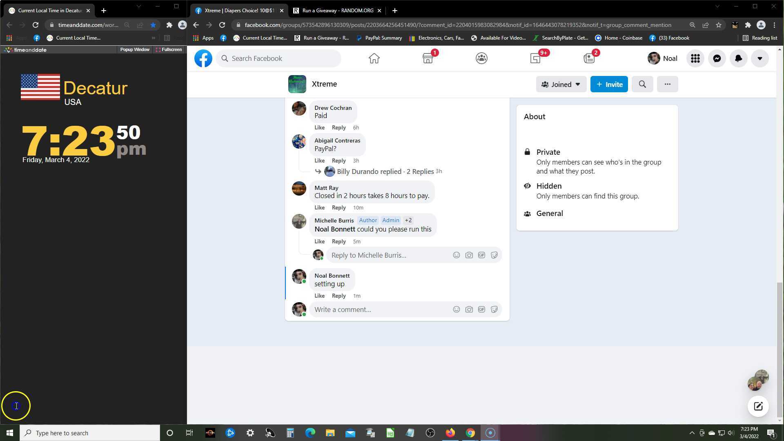Image resolution: width=784 pixels, height=441 pixels.
Task: Bookmark the Facebook page with star icon
Action: tap(718, 25)
